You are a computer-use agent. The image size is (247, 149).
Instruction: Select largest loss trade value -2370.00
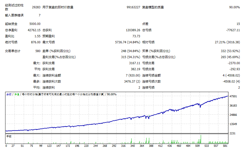234,63
